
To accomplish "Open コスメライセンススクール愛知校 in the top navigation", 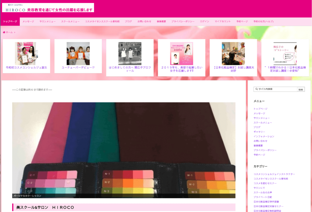I will [x=102, y=22].
